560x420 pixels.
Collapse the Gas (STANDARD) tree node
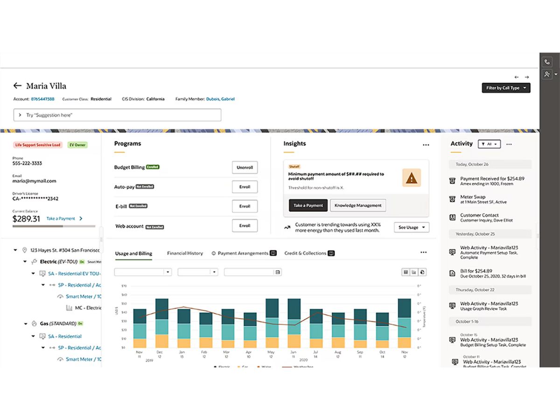pos(25,323)
